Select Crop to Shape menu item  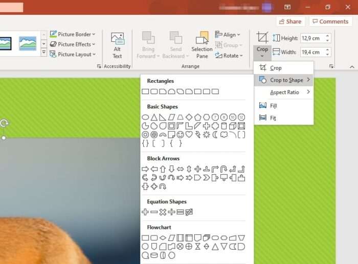click(x=283, y=80)
